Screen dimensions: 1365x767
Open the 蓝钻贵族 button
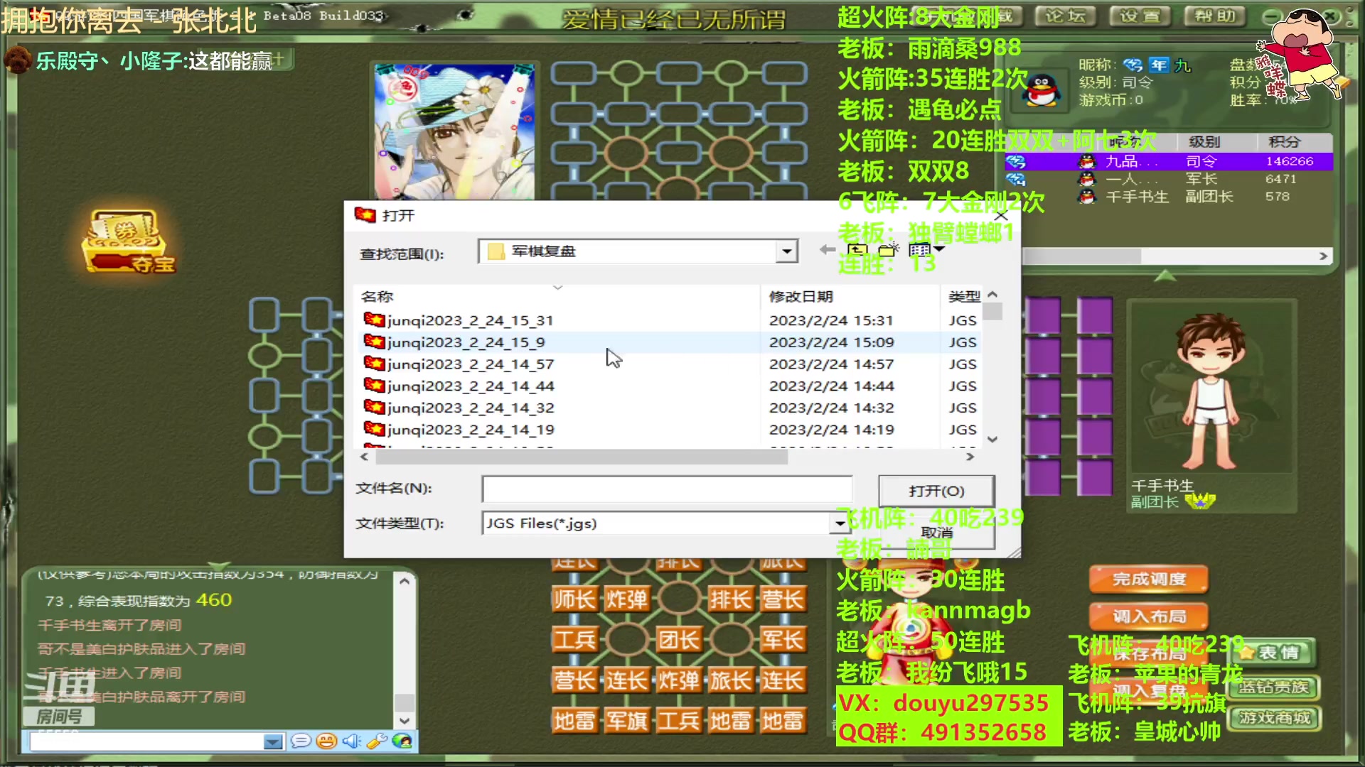(1273, 687)
